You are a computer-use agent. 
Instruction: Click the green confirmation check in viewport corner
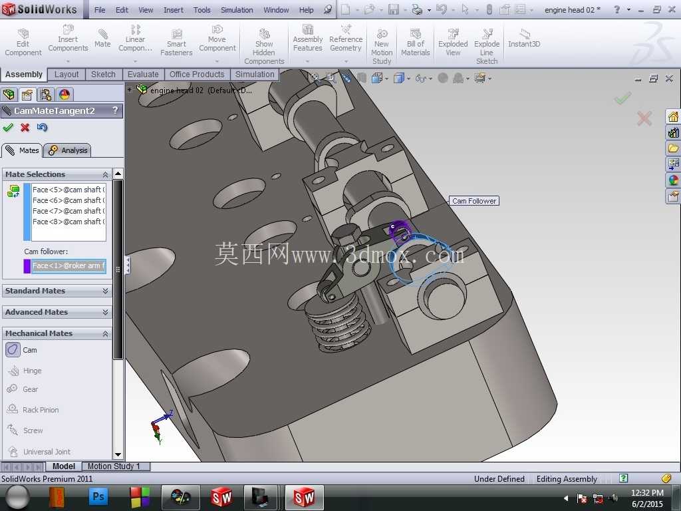(x=622, y=98)
